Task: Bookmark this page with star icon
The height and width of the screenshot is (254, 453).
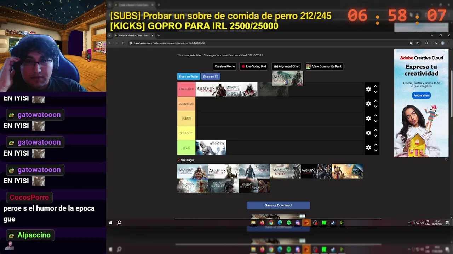Action: [417, 43]
